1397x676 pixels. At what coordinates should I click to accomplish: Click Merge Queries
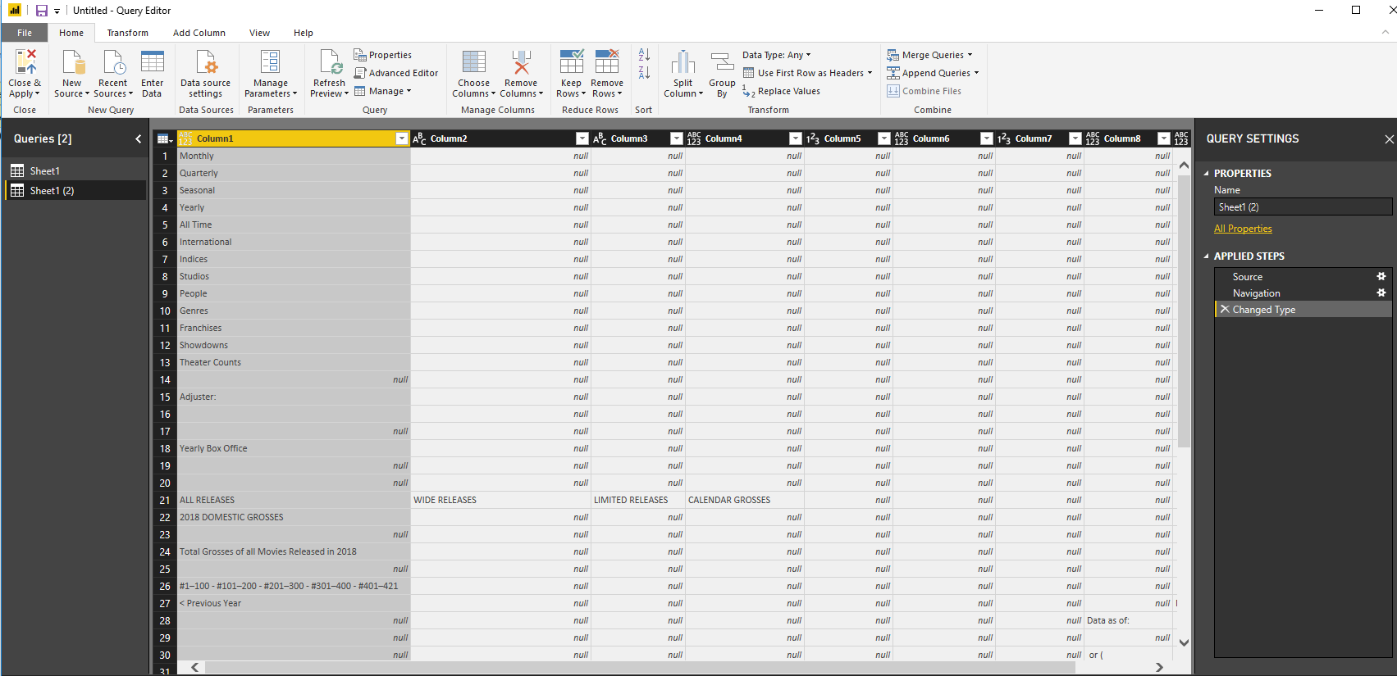929,55
